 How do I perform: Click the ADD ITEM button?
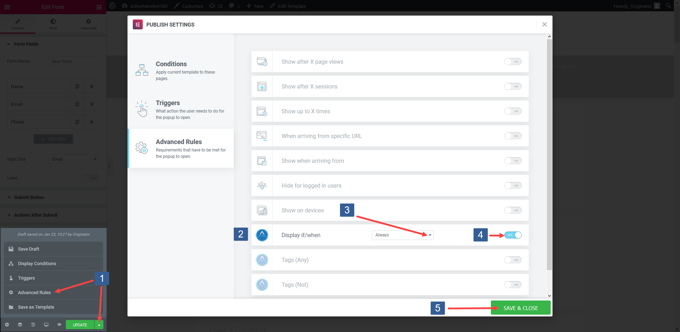[x=53, y=139]
